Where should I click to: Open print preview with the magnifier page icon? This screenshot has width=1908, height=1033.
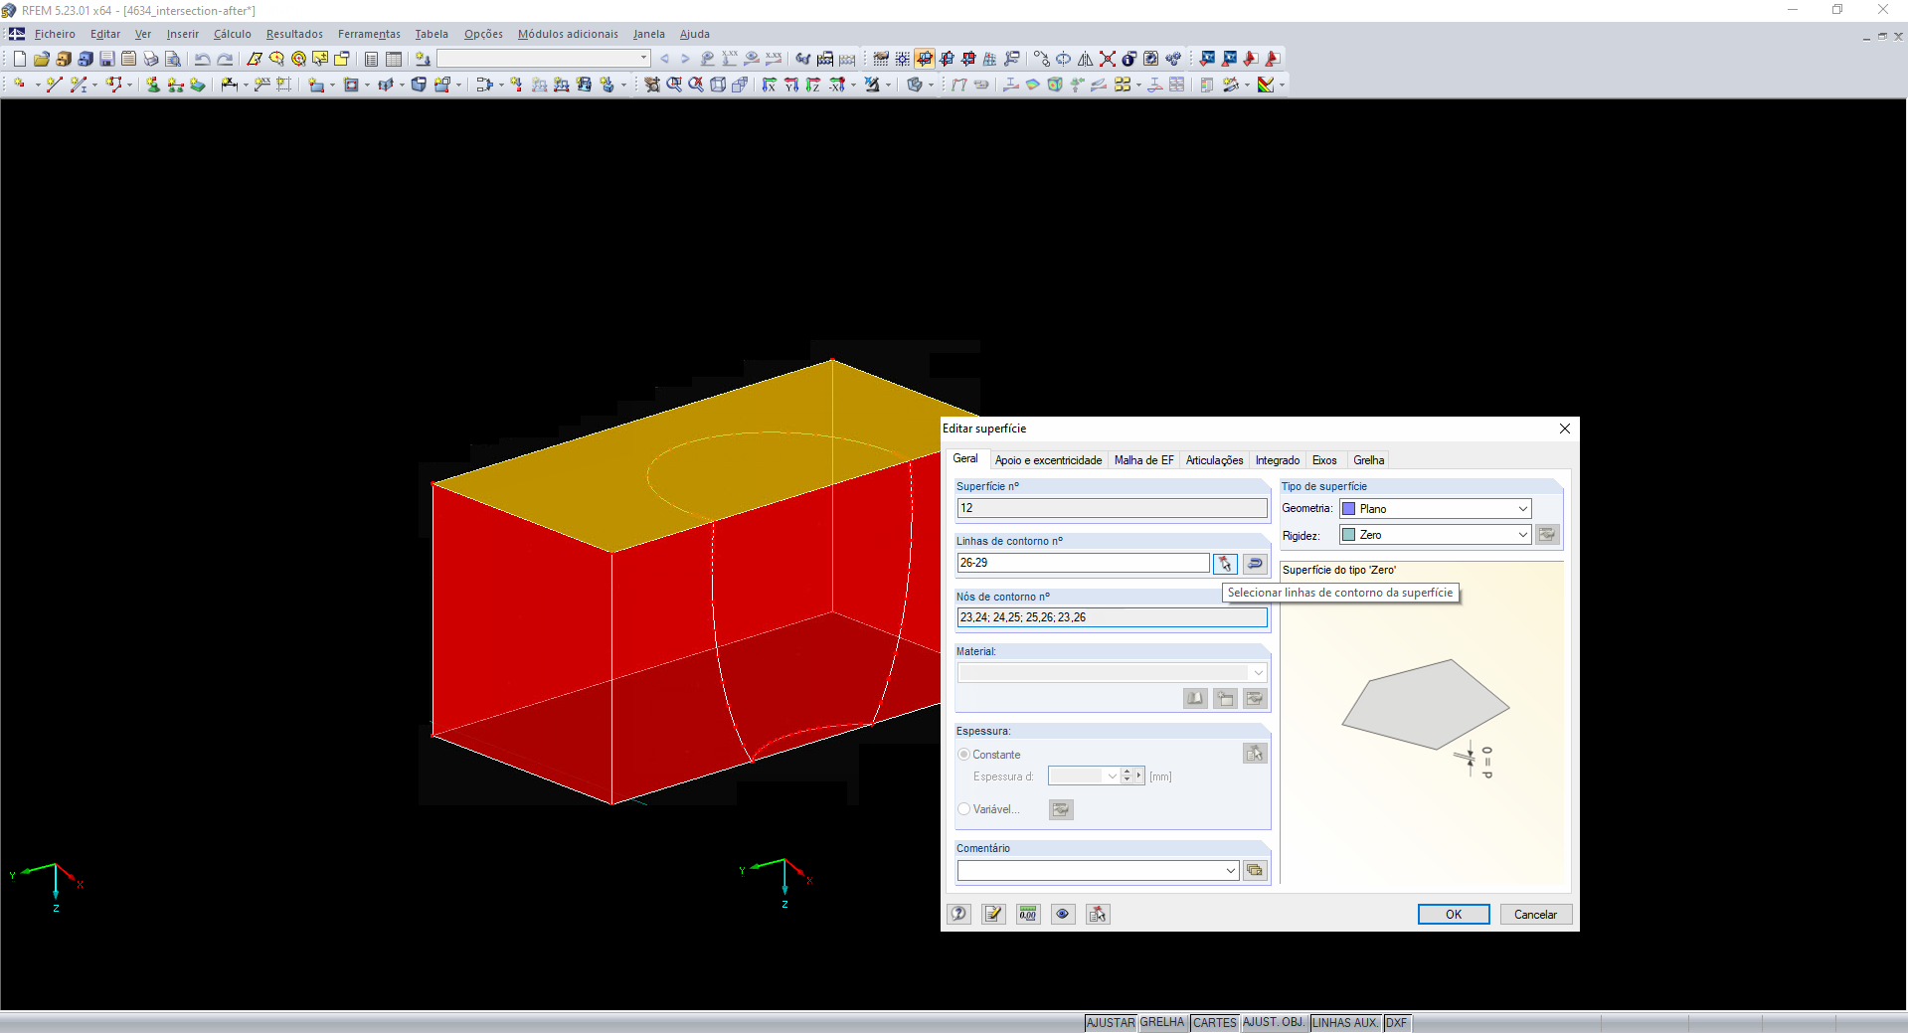[172, 59]
